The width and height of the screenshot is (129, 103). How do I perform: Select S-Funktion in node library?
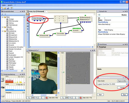click(12, 65)
